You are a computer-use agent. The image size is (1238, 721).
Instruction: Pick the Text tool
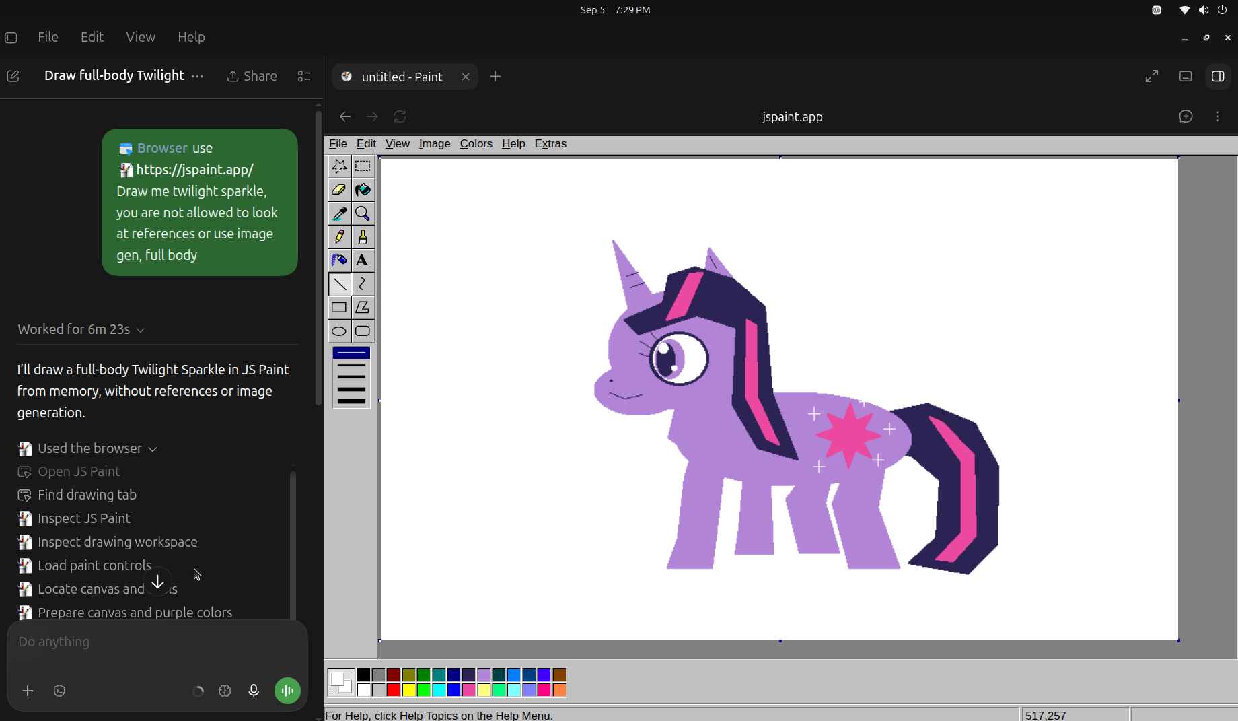[363, 261]
